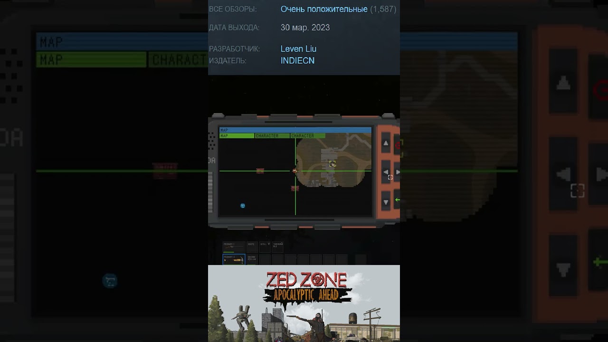This screenshot has height=342, width=608.
Task: Click the blue MAP title bar
Action: click(x=295, y=130)
